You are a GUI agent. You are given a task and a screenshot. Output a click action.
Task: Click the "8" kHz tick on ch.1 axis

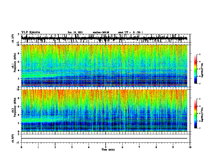tap(19, 53)
